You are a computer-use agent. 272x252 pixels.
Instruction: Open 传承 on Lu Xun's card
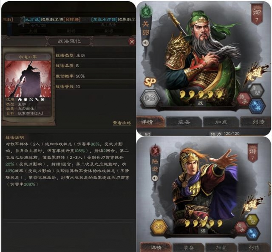coord(241,227)
